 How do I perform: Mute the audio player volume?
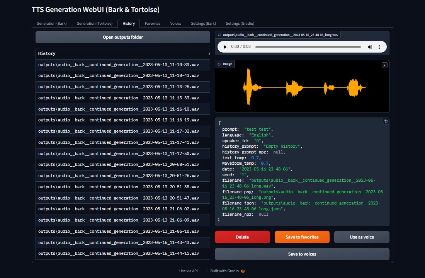pos(370,47)
